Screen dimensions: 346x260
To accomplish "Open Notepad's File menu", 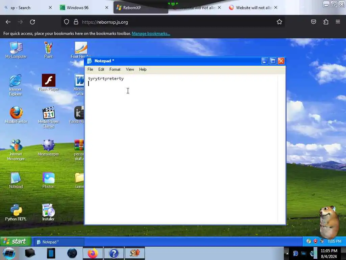I will pyautogui.click(x=90, y=69).
